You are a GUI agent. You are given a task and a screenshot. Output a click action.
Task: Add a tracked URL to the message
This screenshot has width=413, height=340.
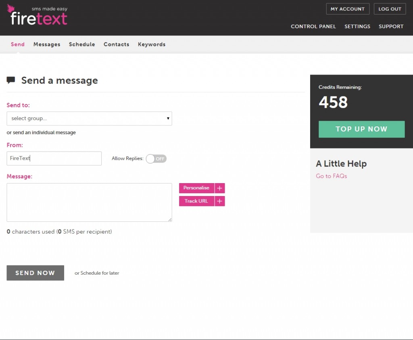pos(196,201)
